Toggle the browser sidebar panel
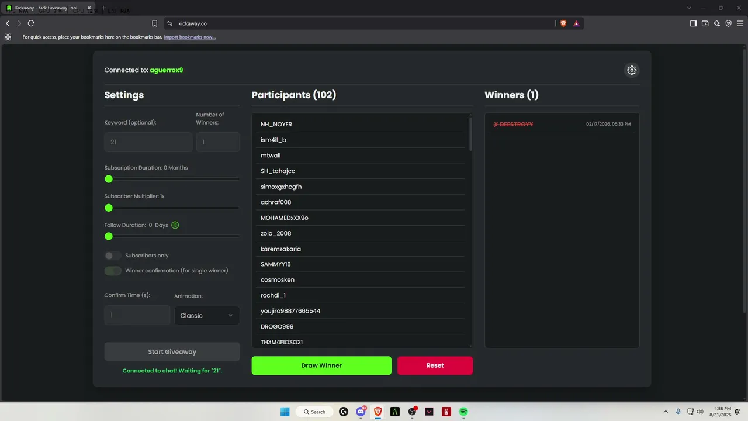The height and width of the screenshot is (421, 748). point(693,23)
